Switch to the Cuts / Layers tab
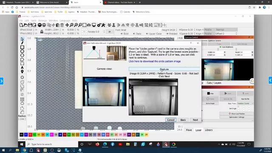Viewport: 272px width, 153px height. [214, 83]
